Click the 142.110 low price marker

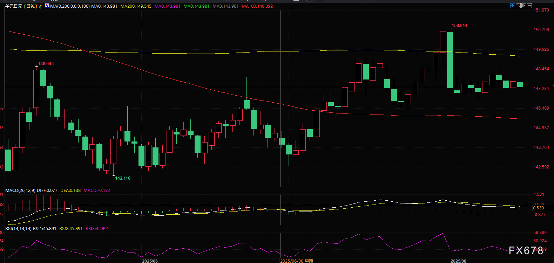[x=123, y=178]
